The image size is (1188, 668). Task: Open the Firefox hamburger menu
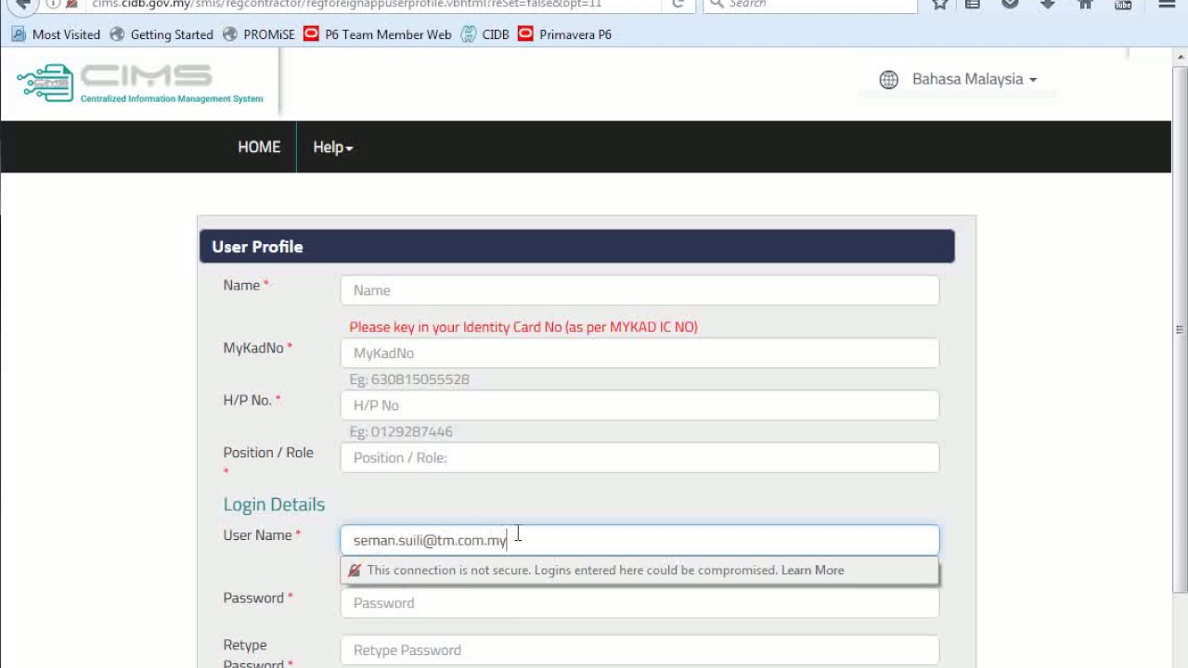pos(1167,4)
